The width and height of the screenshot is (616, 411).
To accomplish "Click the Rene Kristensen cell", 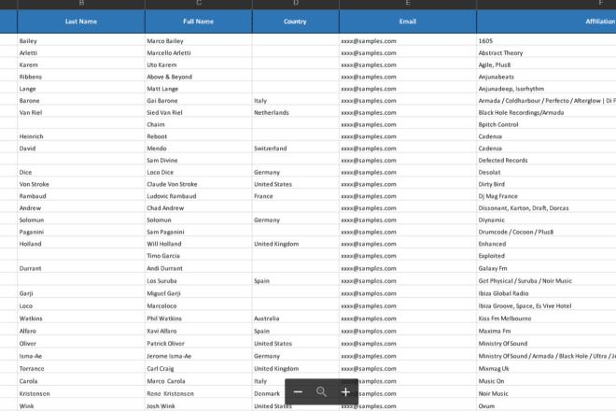I will [199, 393].
